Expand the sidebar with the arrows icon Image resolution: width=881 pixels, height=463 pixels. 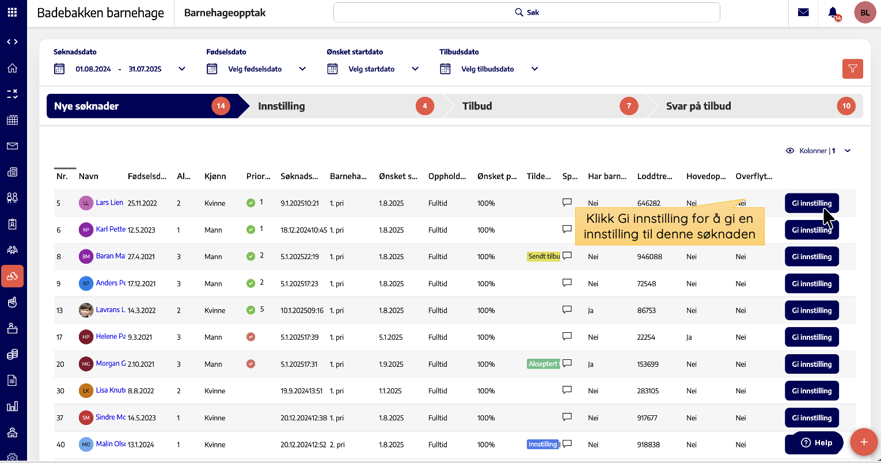click(x=12, y=41)
